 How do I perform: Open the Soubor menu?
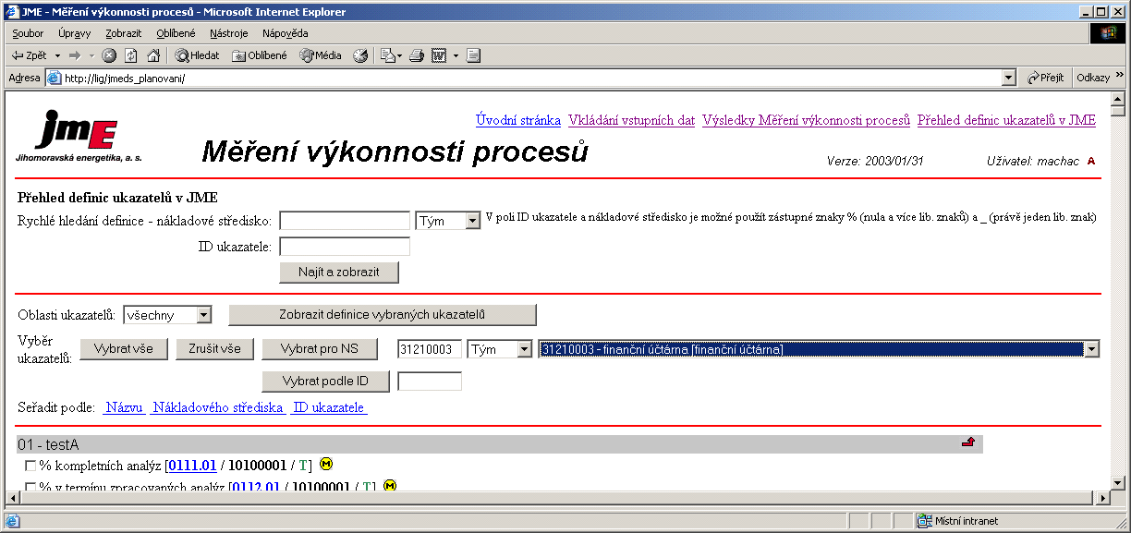(28, 33)
